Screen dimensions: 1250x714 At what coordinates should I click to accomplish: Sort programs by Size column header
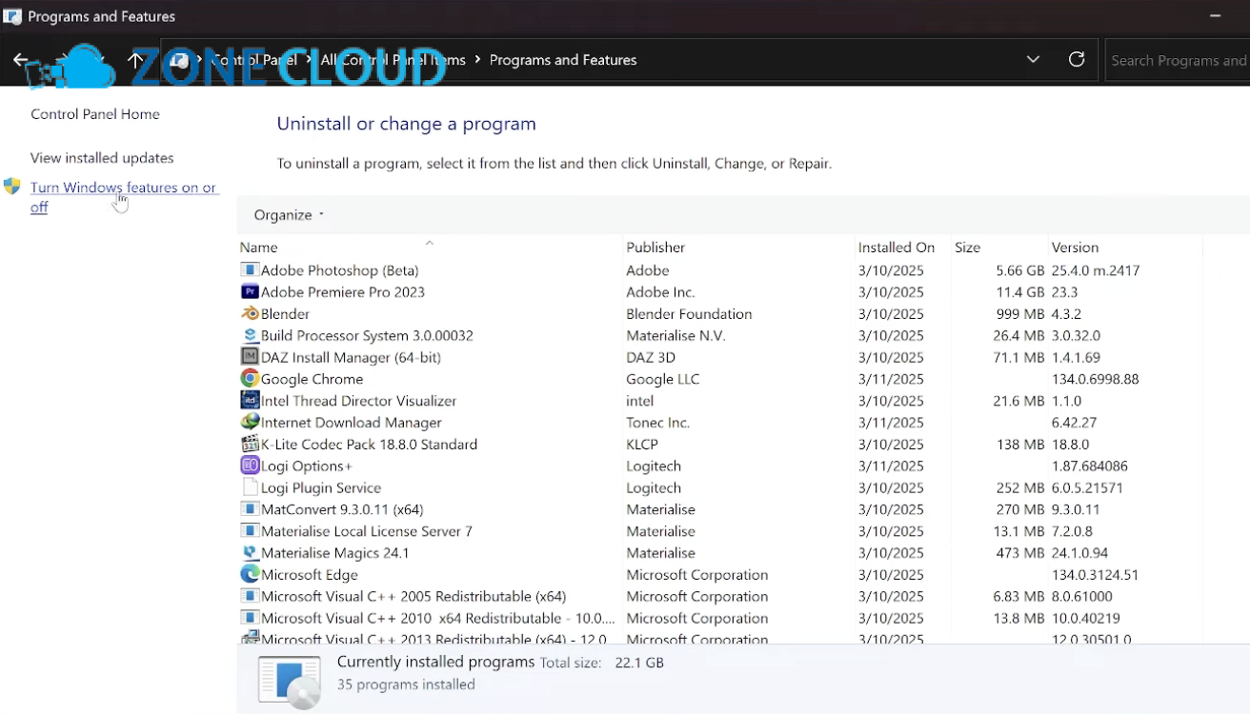pos(967,248)
